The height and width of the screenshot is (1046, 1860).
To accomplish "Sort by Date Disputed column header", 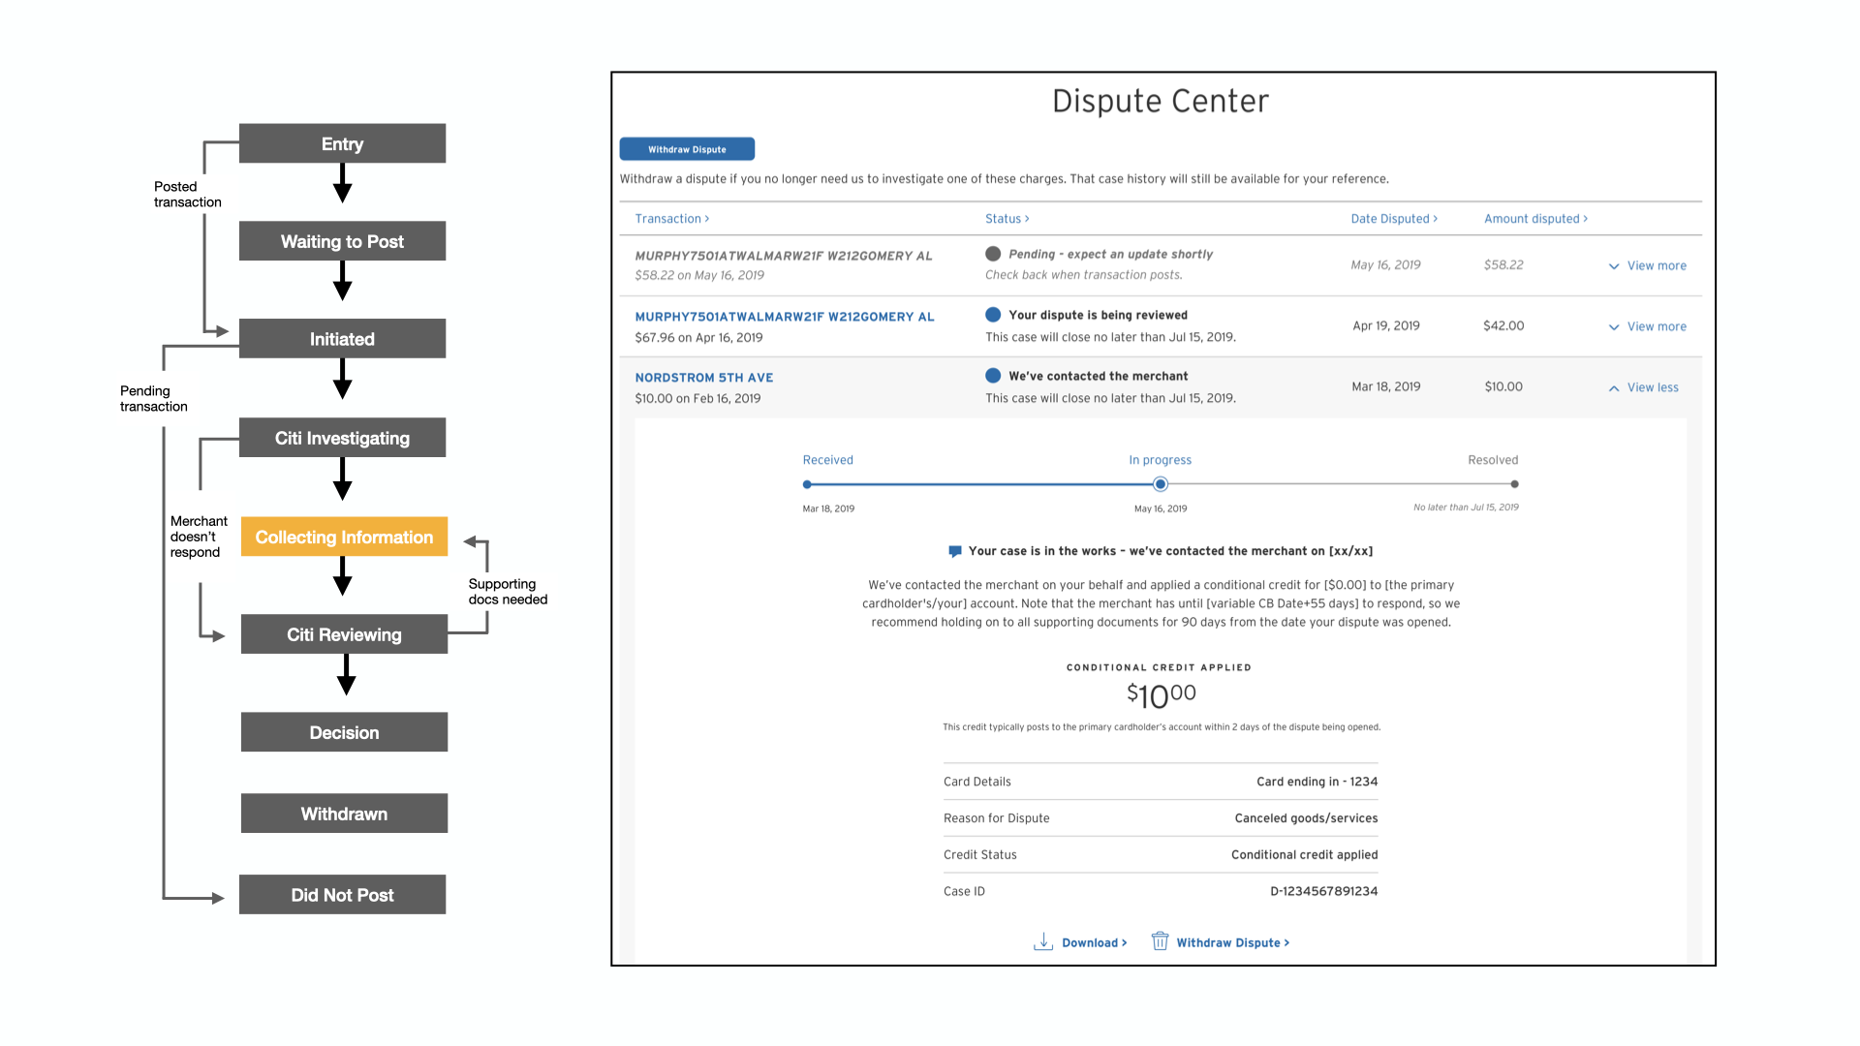I will (x=1393, y=219).
